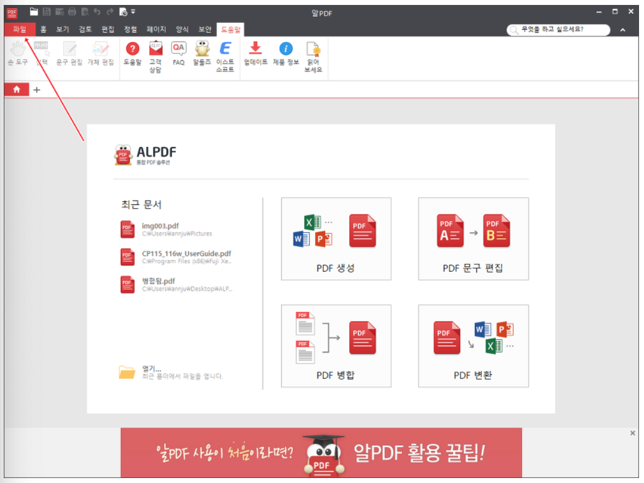Click the ALPDF logo
Screen dimensions: 644x483
146,155
